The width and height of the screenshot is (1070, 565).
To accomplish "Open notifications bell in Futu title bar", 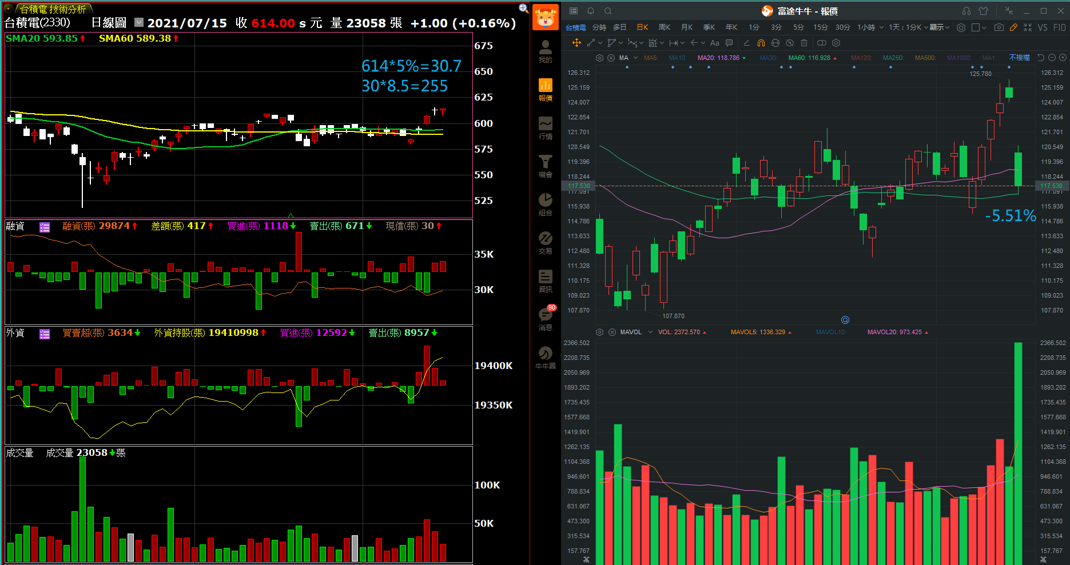I will 591,11.
